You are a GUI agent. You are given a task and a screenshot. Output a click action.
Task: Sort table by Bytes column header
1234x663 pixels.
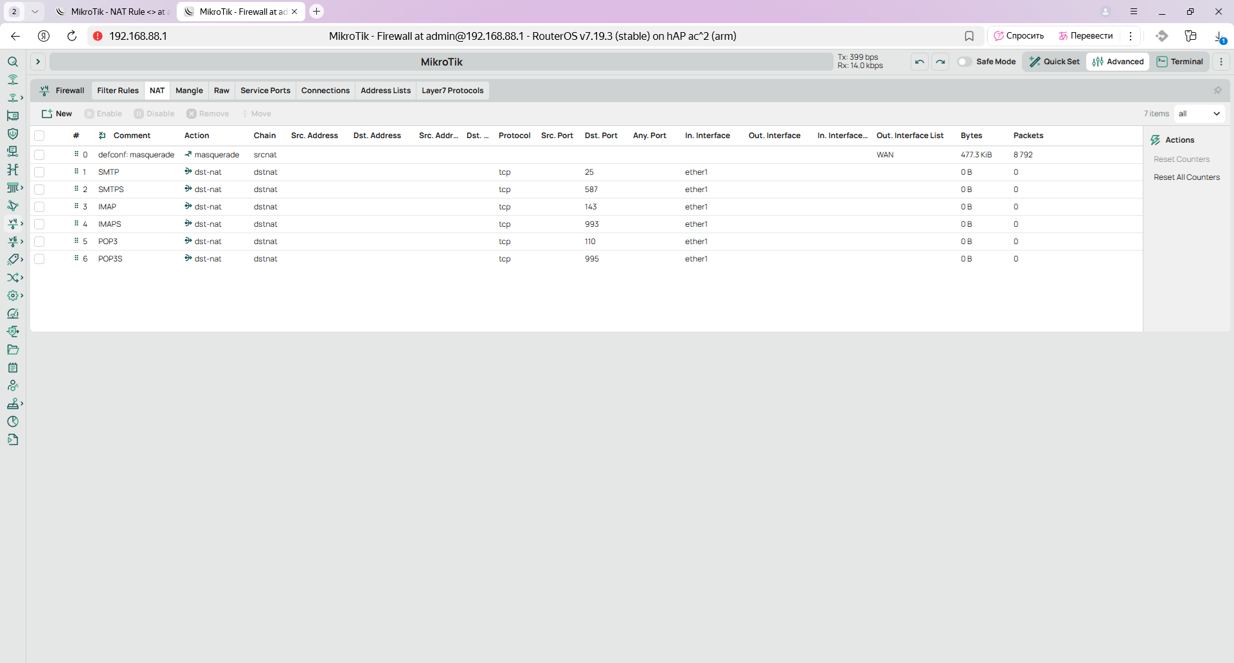point(971,136)
